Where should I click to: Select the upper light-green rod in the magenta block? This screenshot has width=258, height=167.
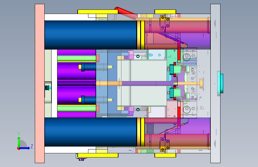click(x=77, y=58)
